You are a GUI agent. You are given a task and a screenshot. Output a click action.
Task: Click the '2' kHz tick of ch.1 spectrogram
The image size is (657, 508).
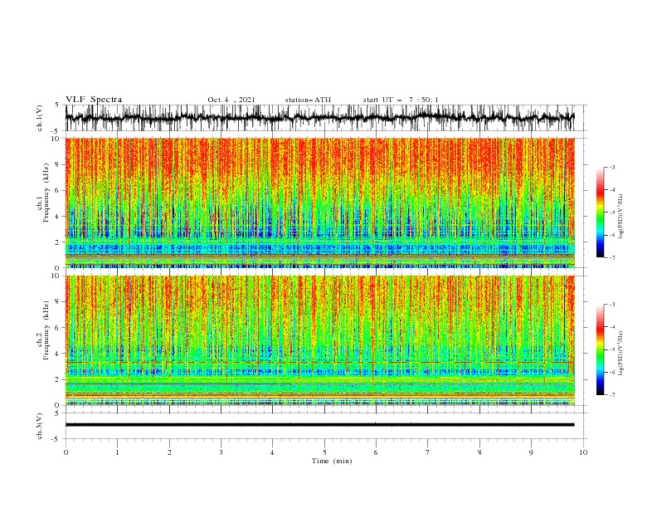59,242
